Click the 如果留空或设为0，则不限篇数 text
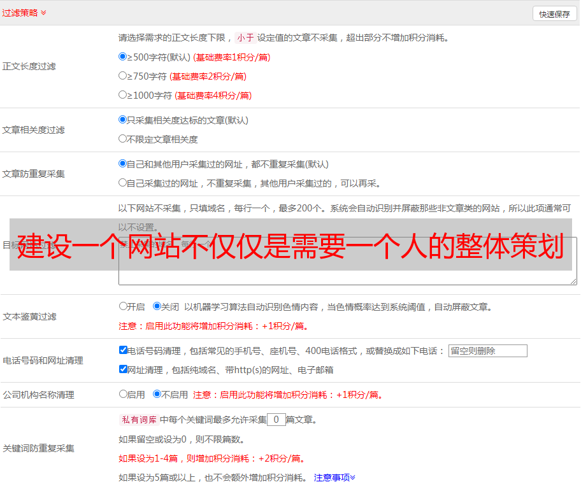 [182, 440]
